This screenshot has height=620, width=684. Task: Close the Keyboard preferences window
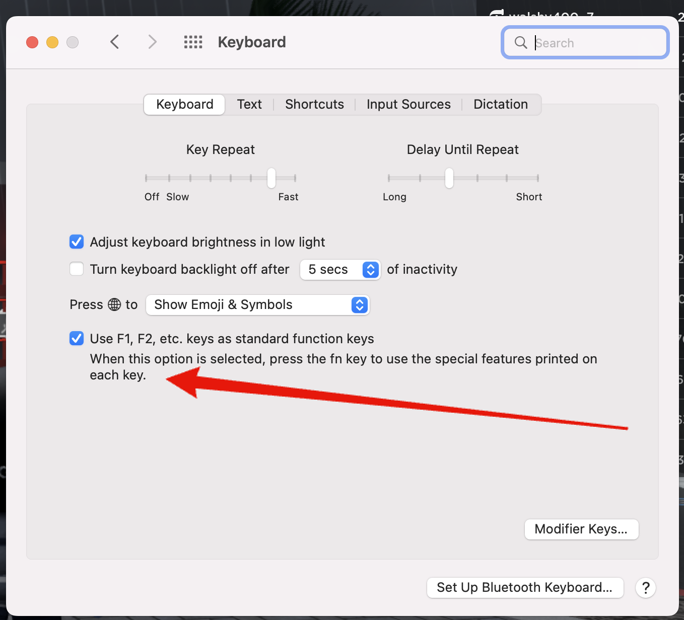click(32, 42)
